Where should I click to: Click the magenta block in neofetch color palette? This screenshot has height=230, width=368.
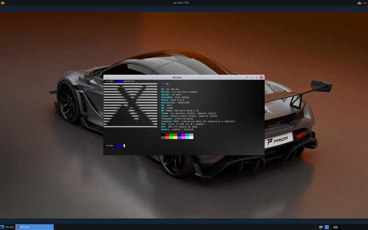coord(183,136)
